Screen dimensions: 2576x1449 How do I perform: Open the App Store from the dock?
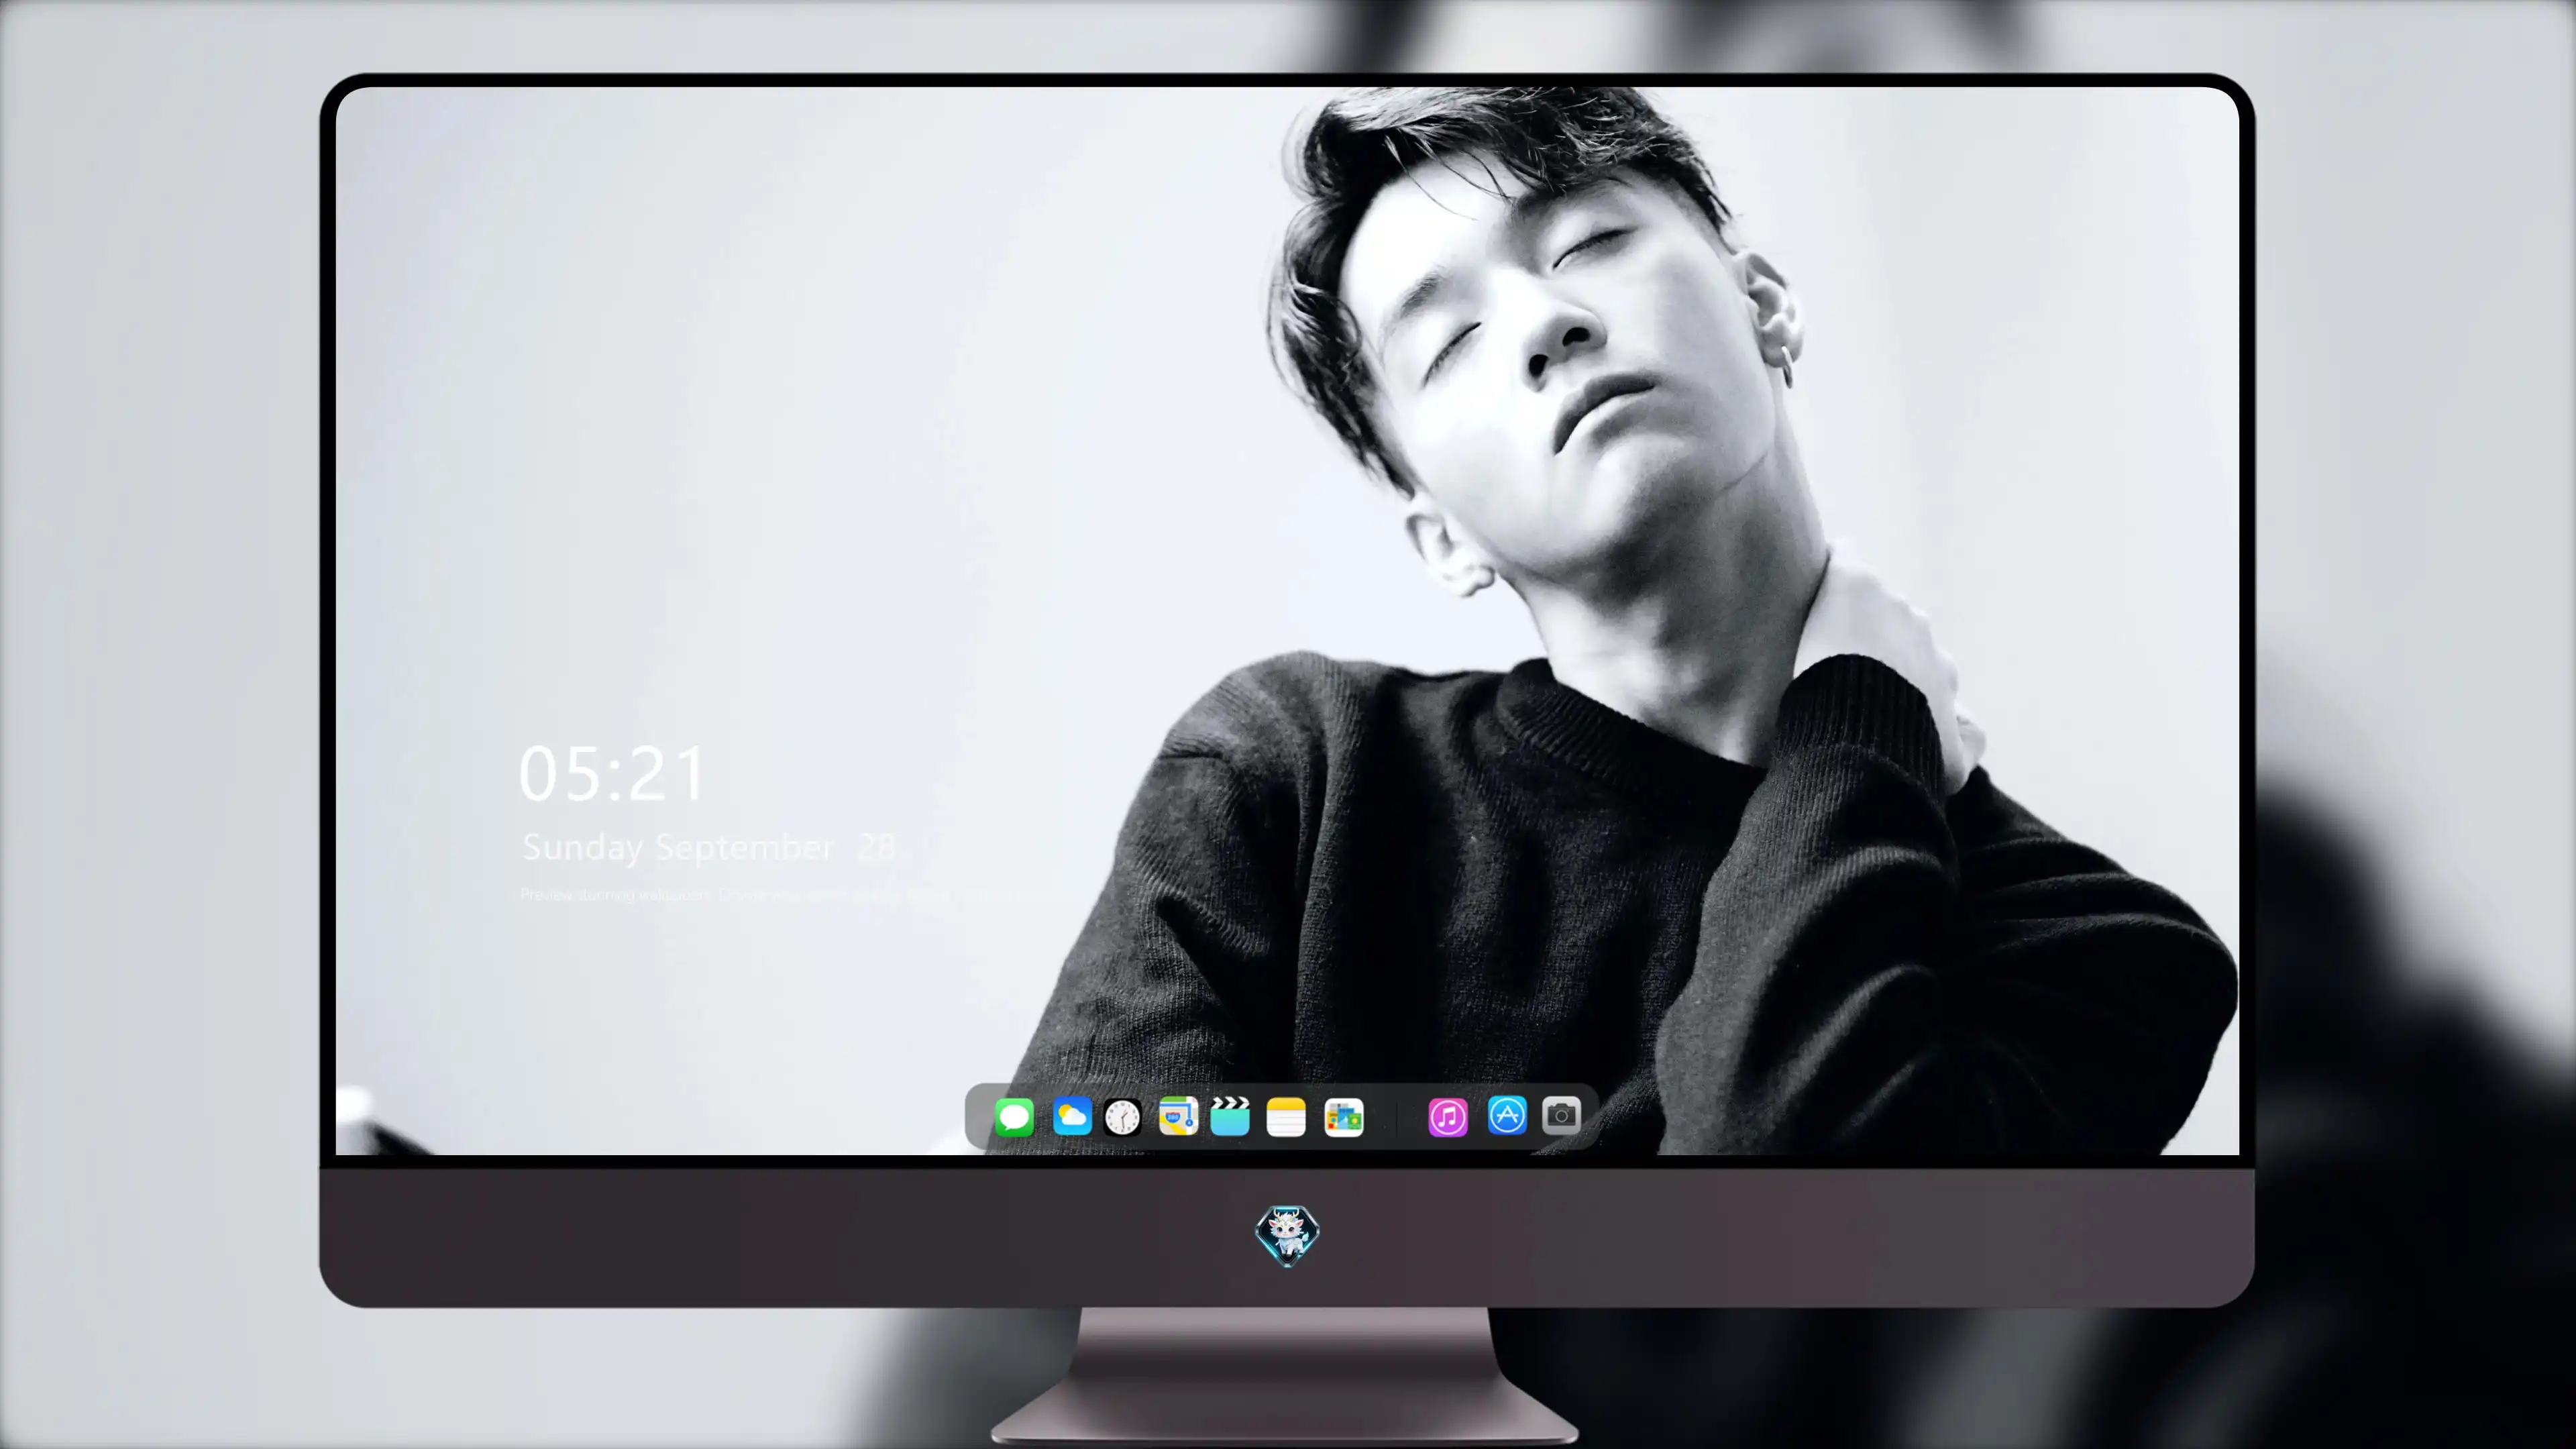tap(1507, 1115)
